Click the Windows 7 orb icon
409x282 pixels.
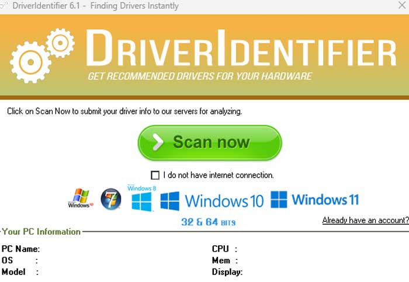[x=111, y=199]
